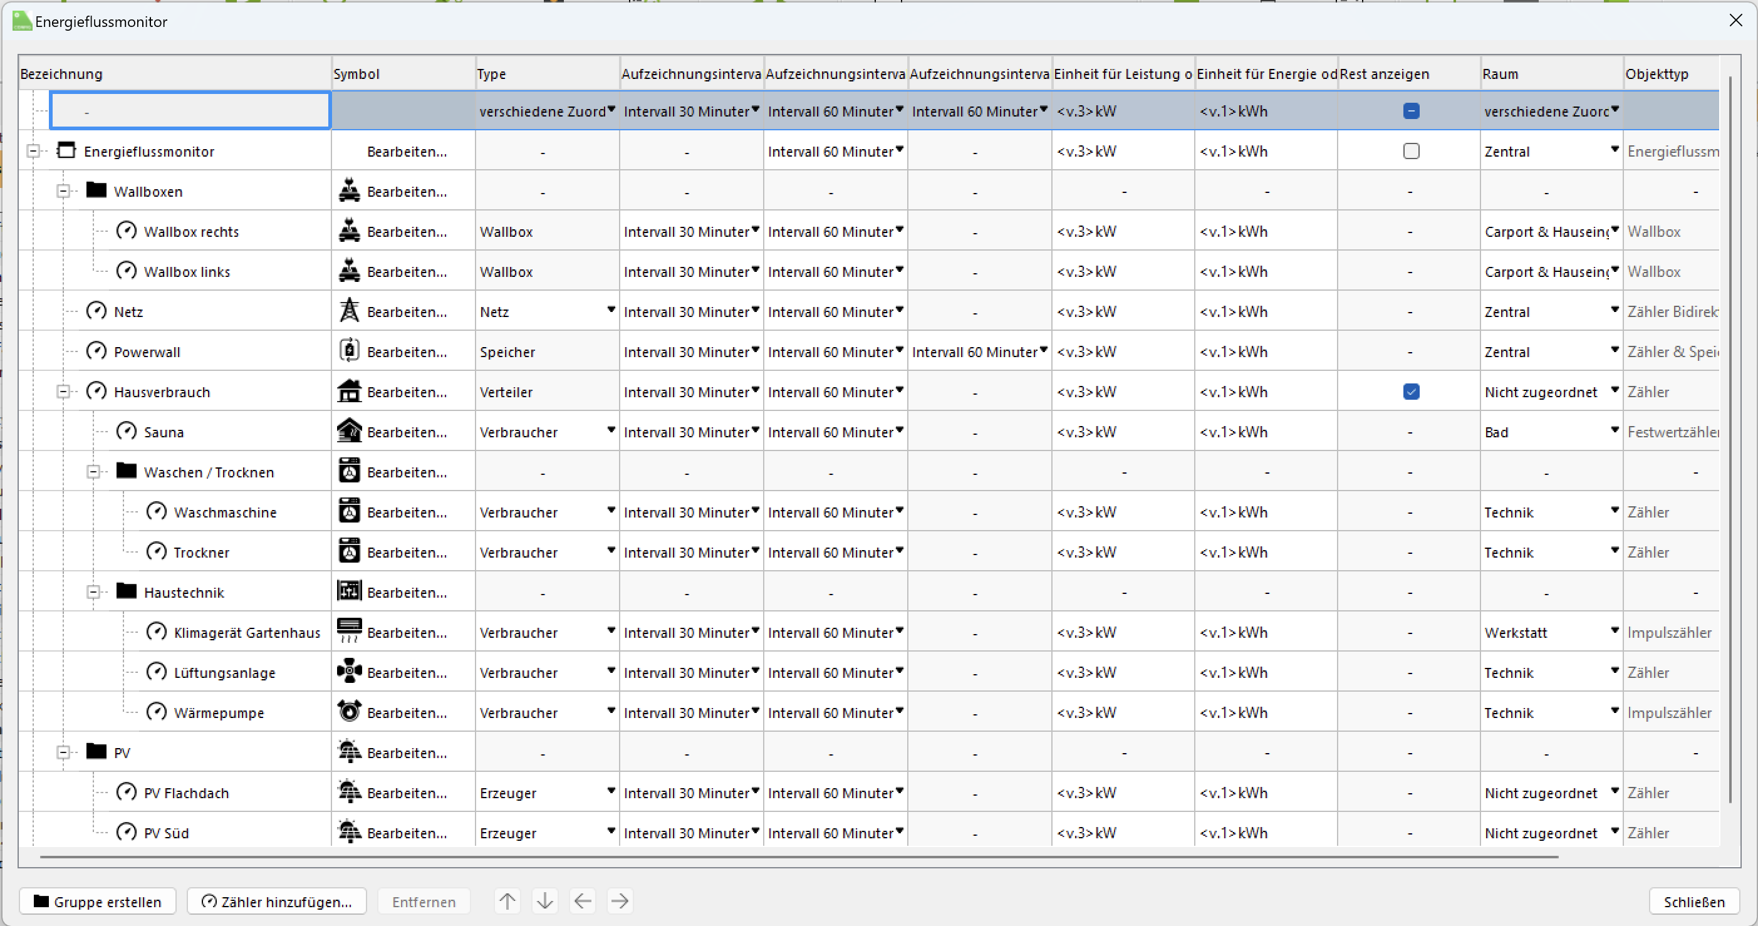Click the Gruppe erstellen button
1758x926 pixels.
coord(98,902)
